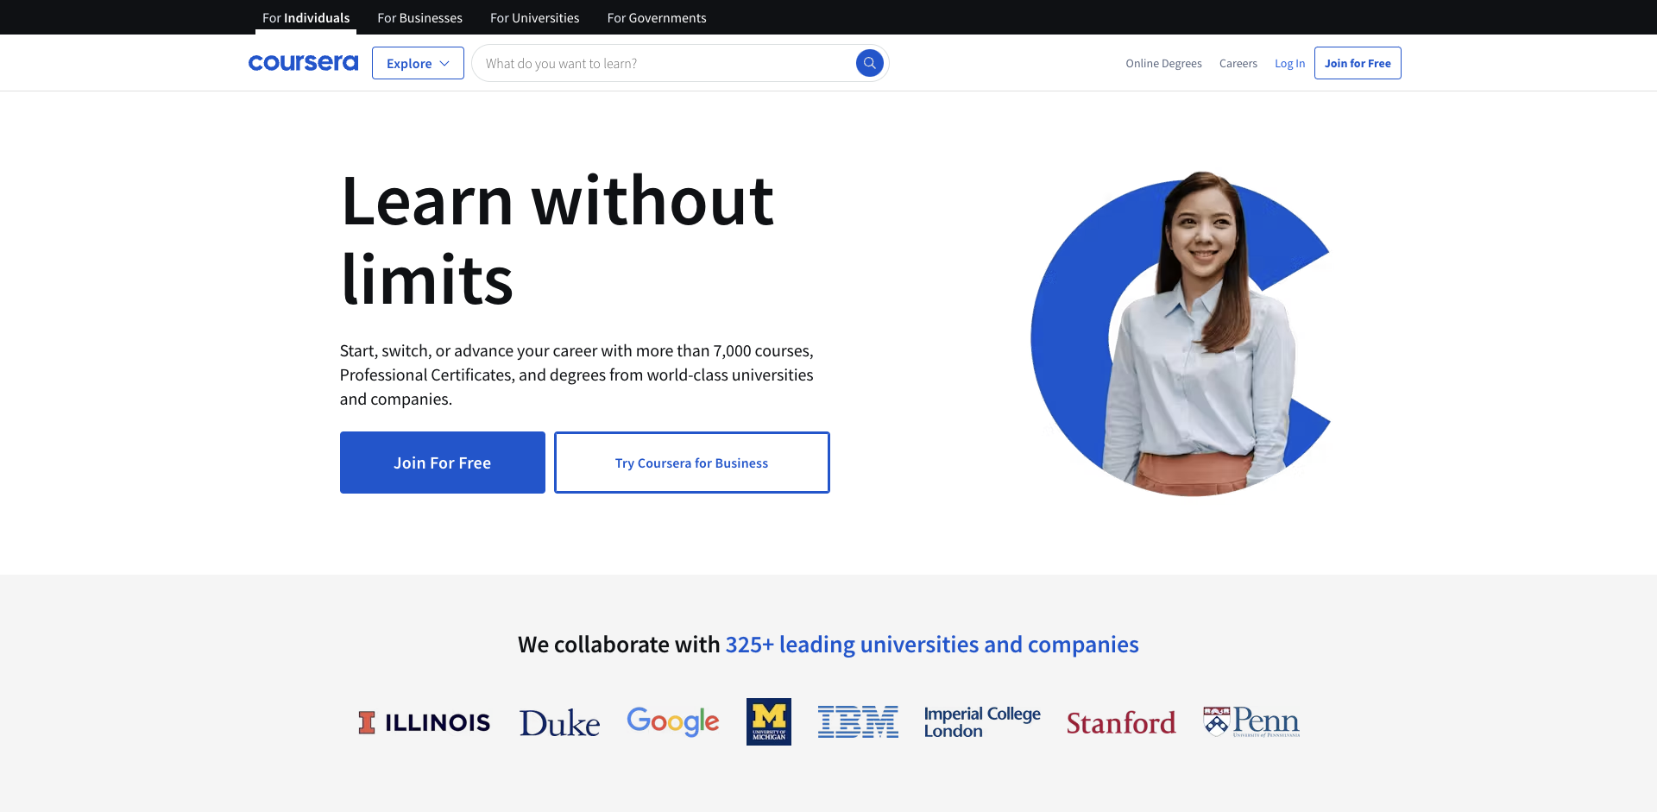Switch to For Universities tab

click(535, 17)
